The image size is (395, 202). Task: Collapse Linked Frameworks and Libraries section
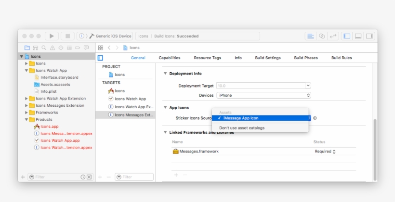(x=165, y=132)
